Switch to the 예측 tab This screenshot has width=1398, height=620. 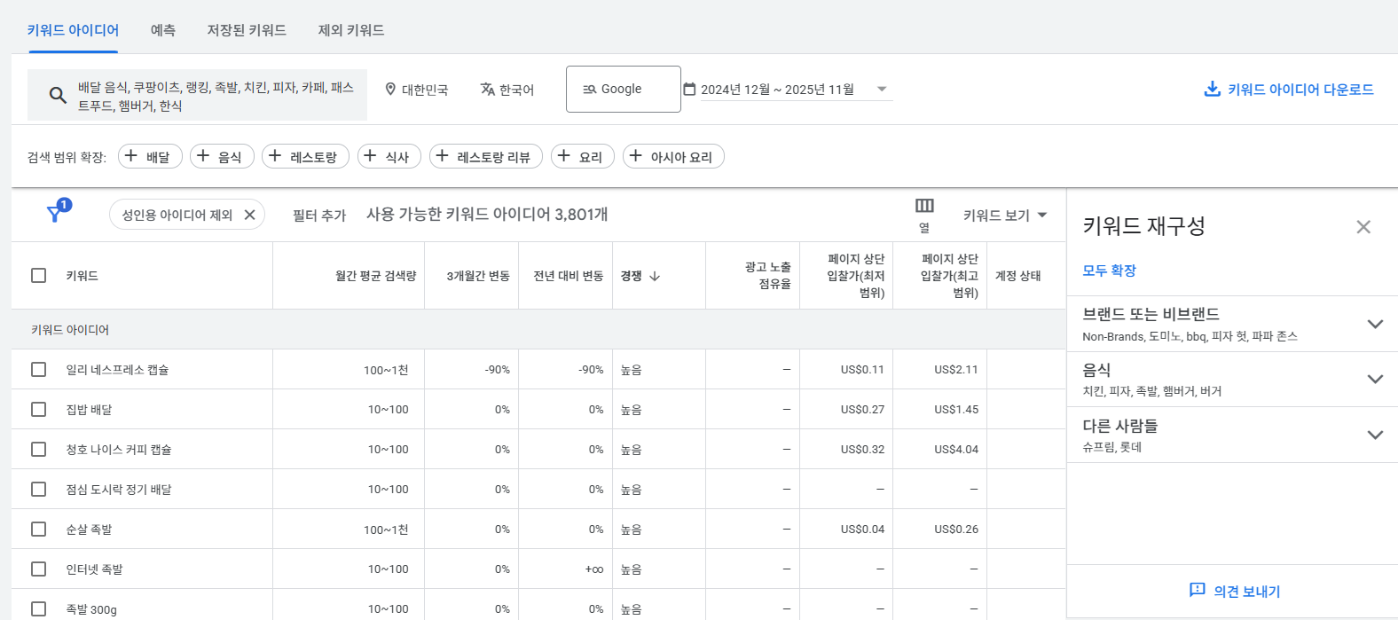pos(163,30)
